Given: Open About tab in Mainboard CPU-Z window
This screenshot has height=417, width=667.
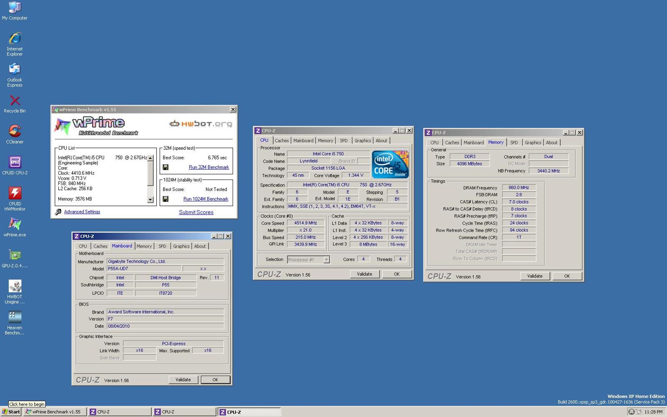Looking at the screenshot, I should (200, 246).
